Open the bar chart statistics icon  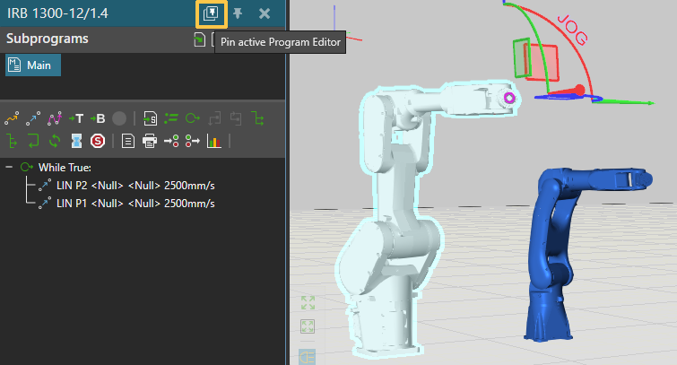tap(214, 141)
